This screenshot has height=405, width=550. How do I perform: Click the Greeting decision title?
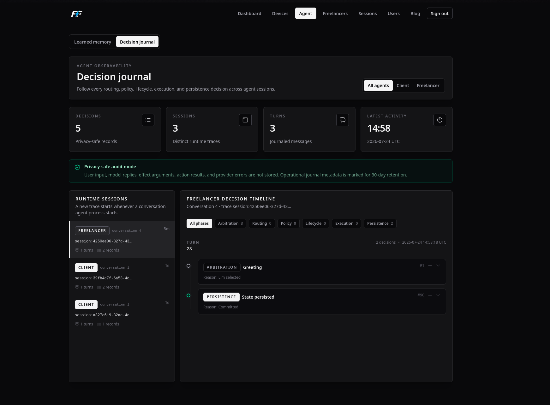(252, 267)
